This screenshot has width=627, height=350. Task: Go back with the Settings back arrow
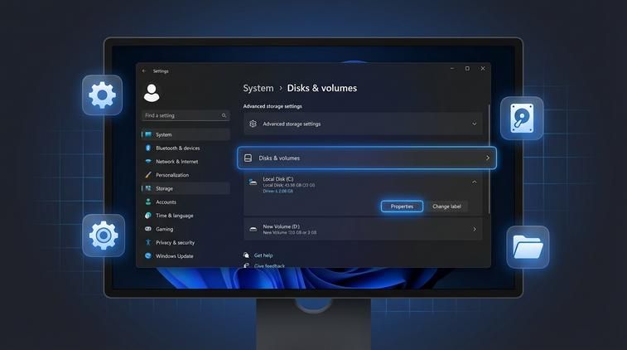click(x=144, y=70)
